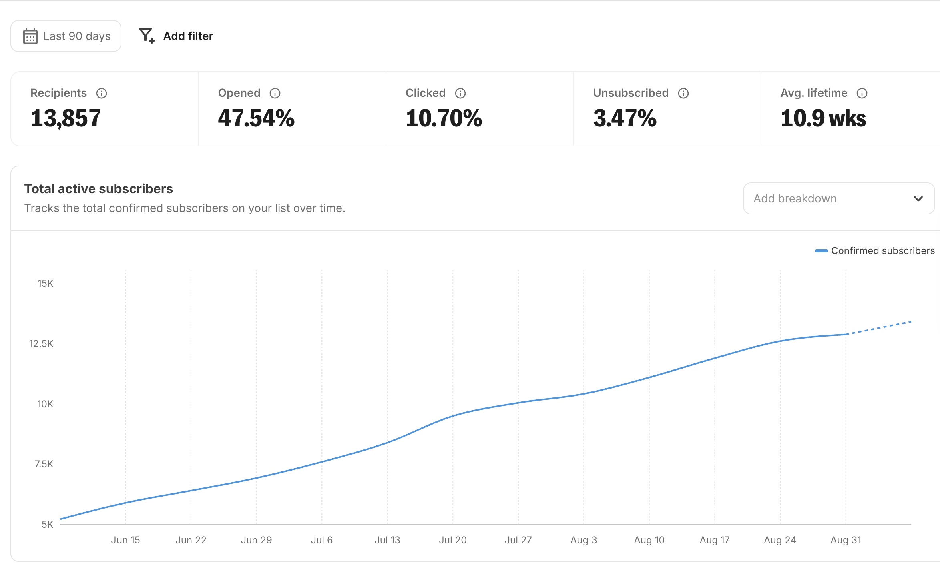Open the info icon next to Opened
Viewport: 940px width, 573px height.
click(x=275, y=93)
